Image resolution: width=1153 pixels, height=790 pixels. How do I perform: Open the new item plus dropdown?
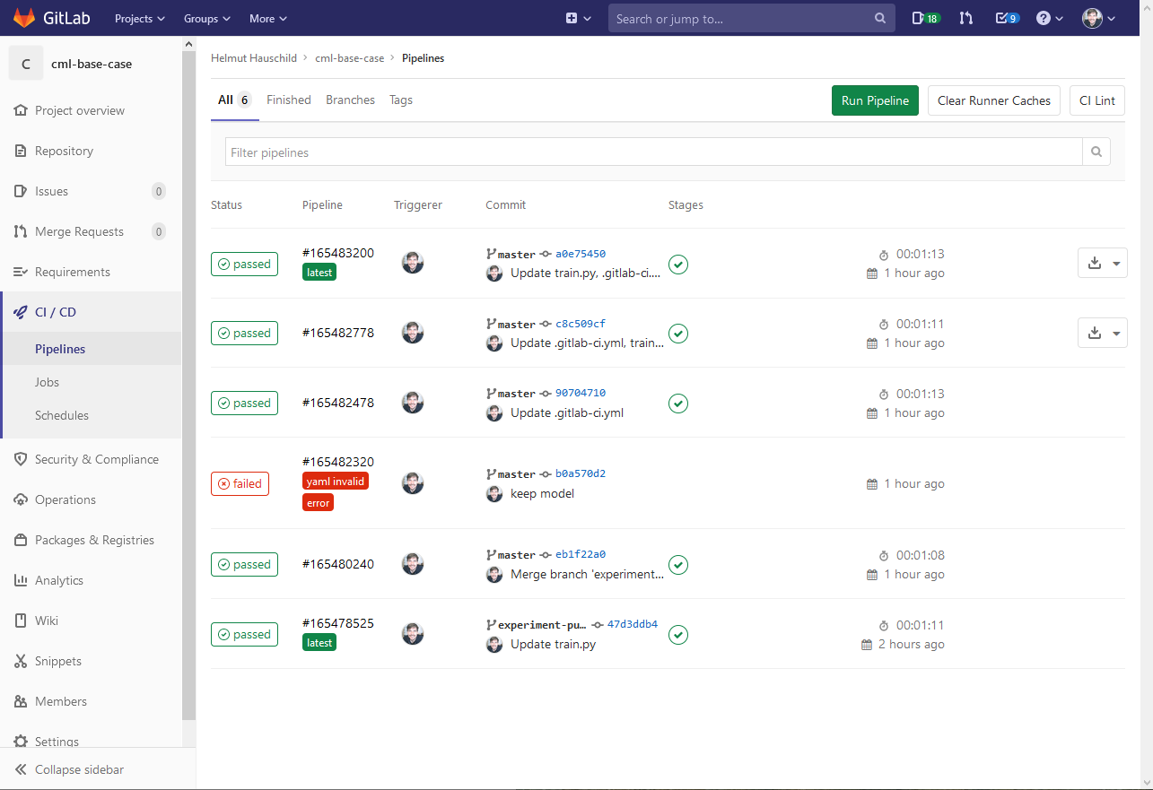[x=578, y=18]
